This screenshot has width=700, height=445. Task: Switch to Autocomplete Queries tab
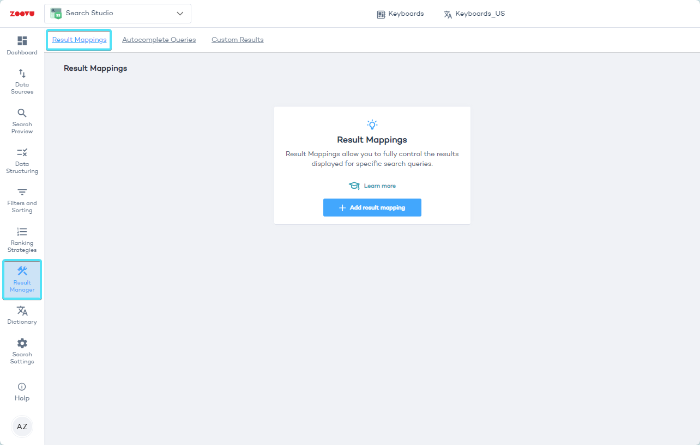[x=159, y=40]
